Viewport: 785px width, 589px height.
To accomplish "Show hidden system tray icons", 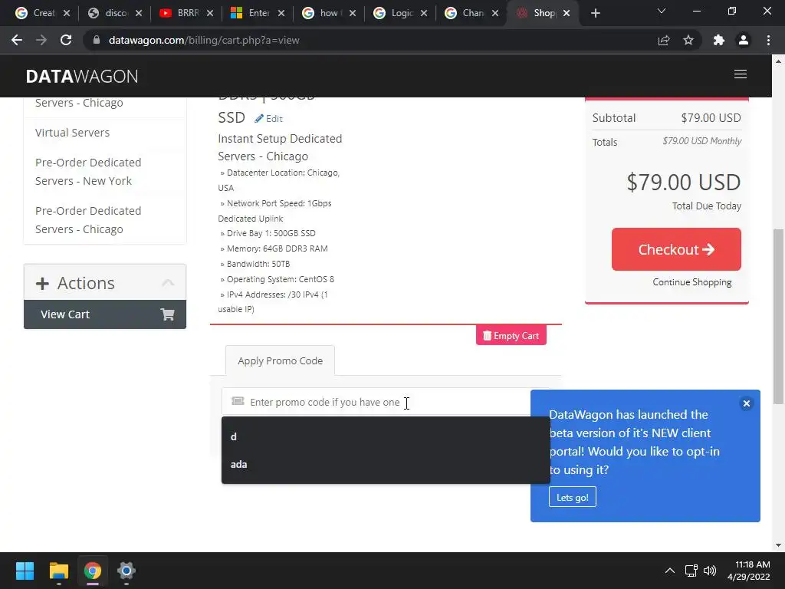I will [669, 571].
